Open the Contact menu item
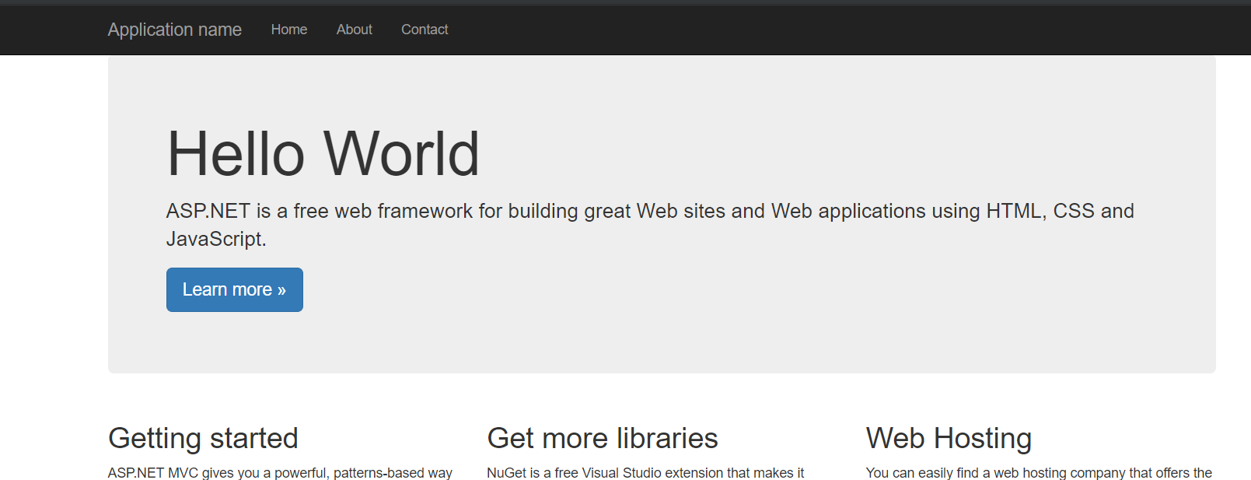This screenshot has width=1251, height=480. point(425,30)
